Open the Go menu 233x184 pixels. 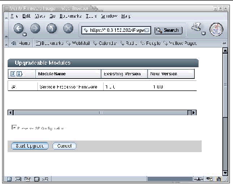(x=52, y=16)
